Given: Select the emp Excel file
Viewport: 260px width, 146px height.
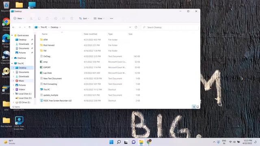Looking at the screenshot, I should click(x=90, y=62).
